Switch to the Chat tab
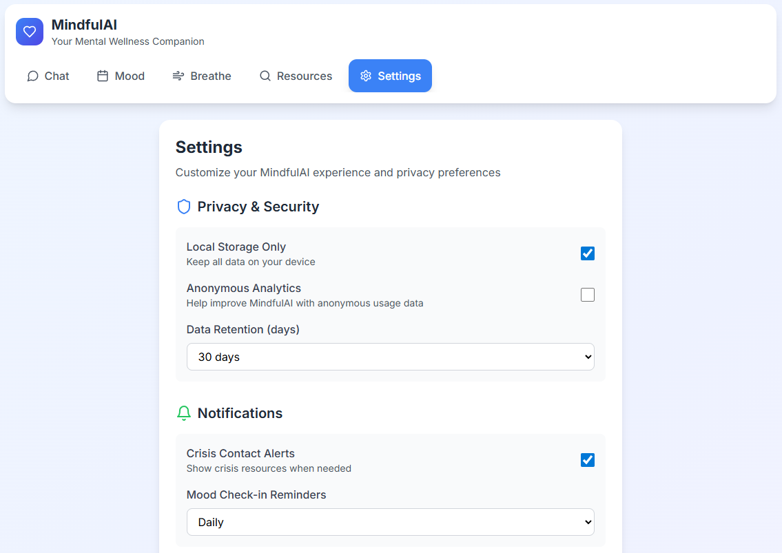 tap(48, 76)
